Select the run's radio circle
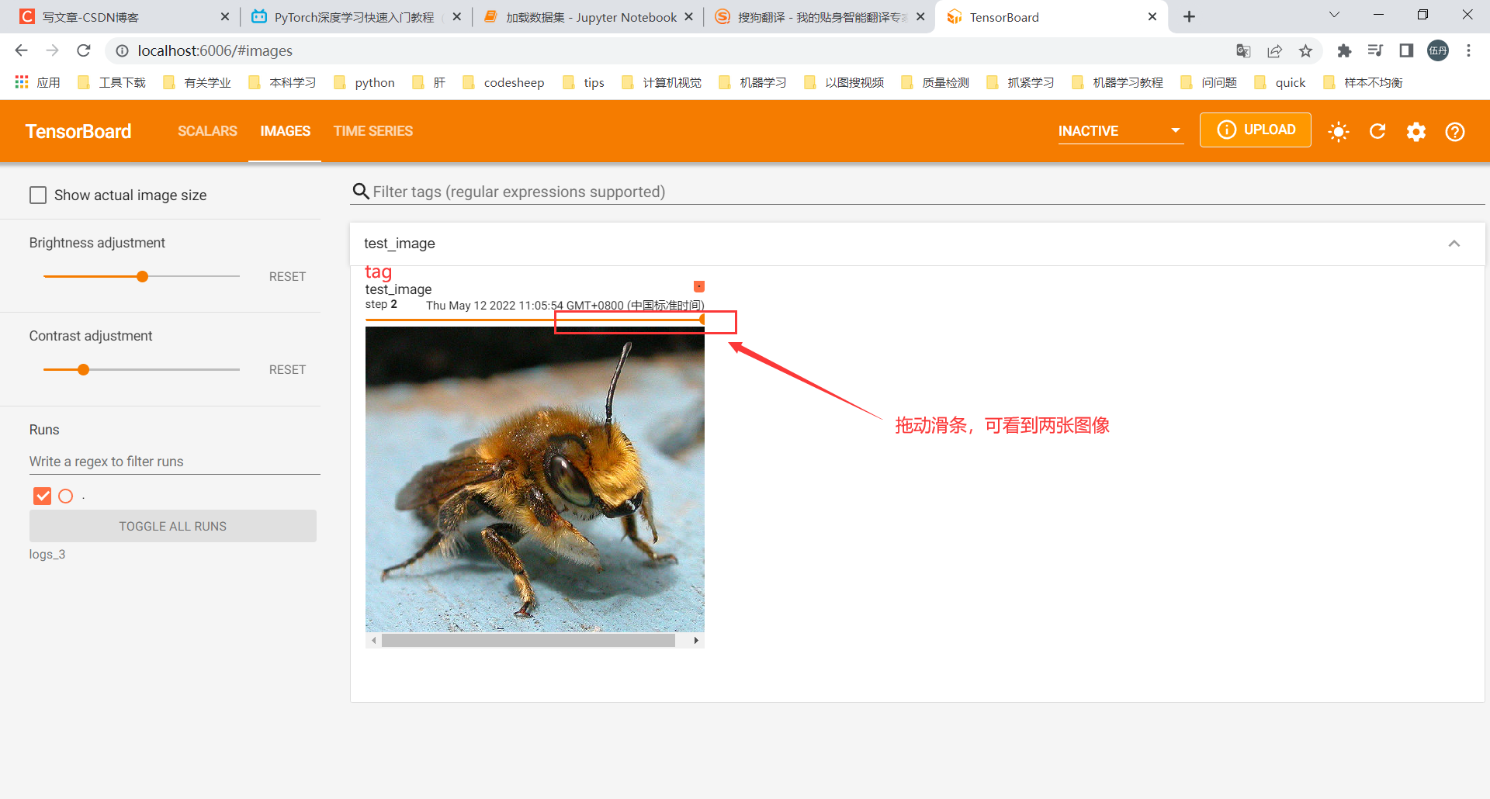 tap(66, 496)
